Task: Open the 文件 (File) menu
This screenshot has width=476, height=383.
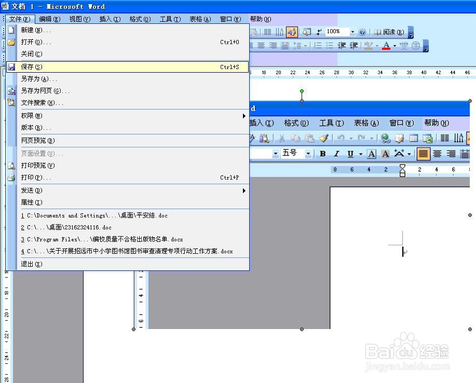Action: (20, 19)
